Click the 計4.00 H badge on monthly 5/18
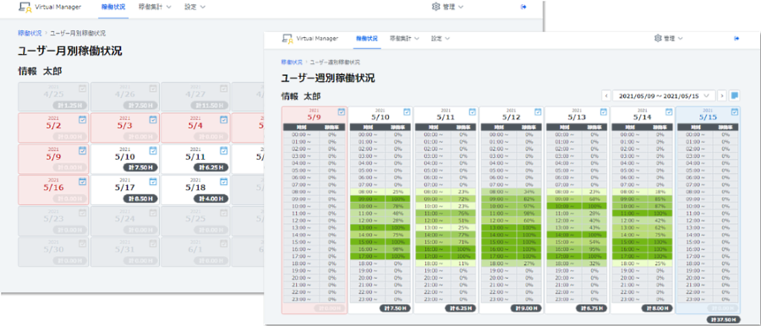This screenshot has height=326, width=761. (211, 198)
